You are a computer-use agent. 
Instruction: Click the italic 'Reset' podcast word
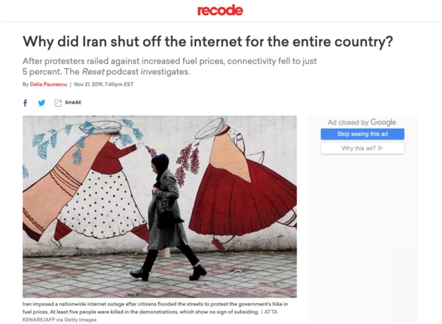[93, 72]
